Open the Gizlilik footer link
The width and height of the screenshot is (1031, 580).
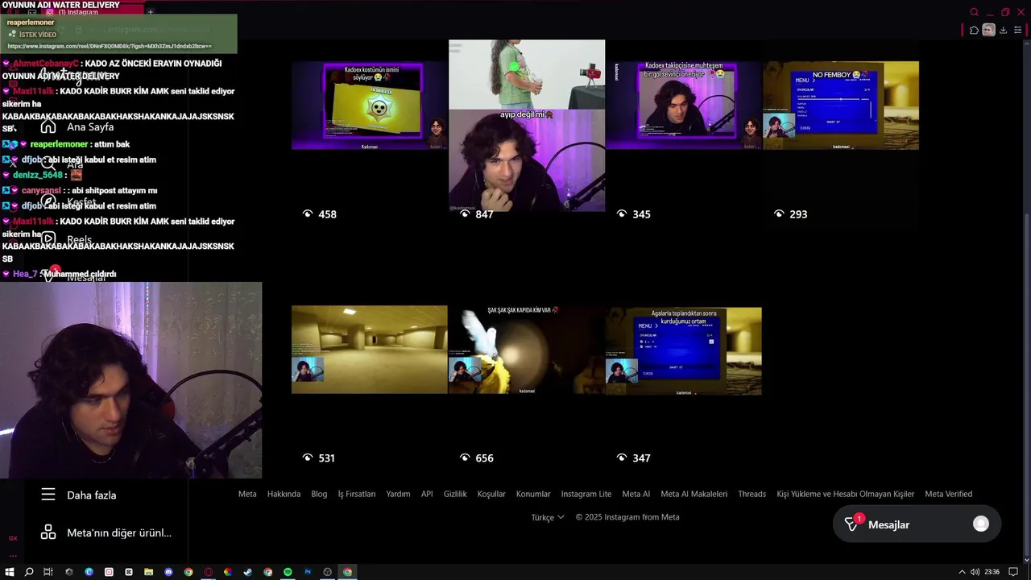(x=455, y=494)
